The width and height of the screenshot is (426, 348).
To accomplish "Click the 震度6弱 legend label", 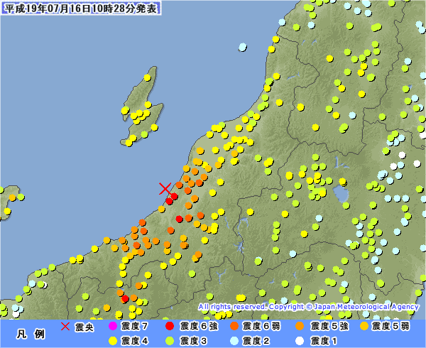I will [x=261, y=326].
